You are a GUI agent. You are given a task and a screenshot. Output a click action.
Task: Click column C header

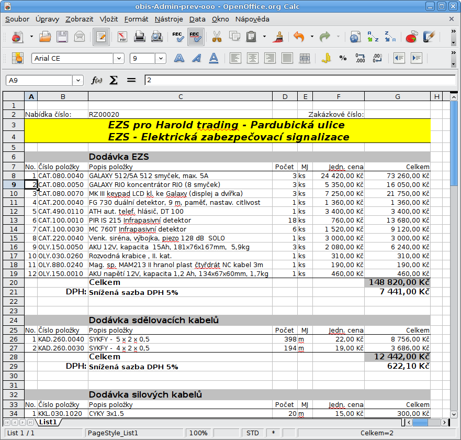click(x=180, y=96)
